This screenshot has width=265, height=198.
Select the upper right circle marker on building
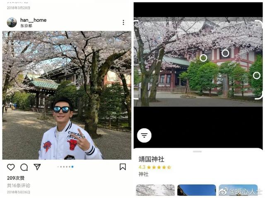pos(225,53)
